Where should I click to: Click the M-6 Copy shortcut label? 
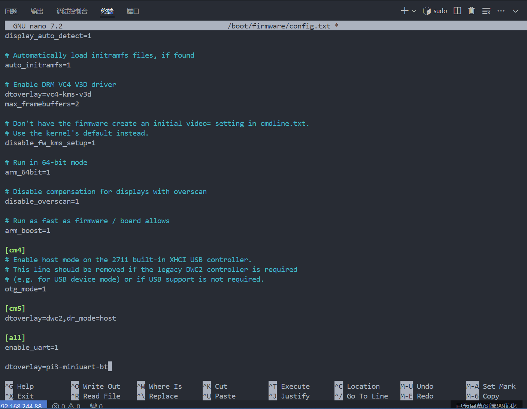coord(483,396)
